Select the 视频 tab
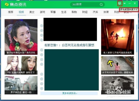The height and width of the screenshot is (101, 139). point(21,12)
